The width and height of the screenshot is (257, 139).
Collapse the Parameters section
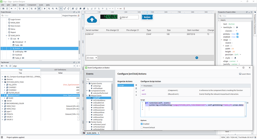point(142,86)
